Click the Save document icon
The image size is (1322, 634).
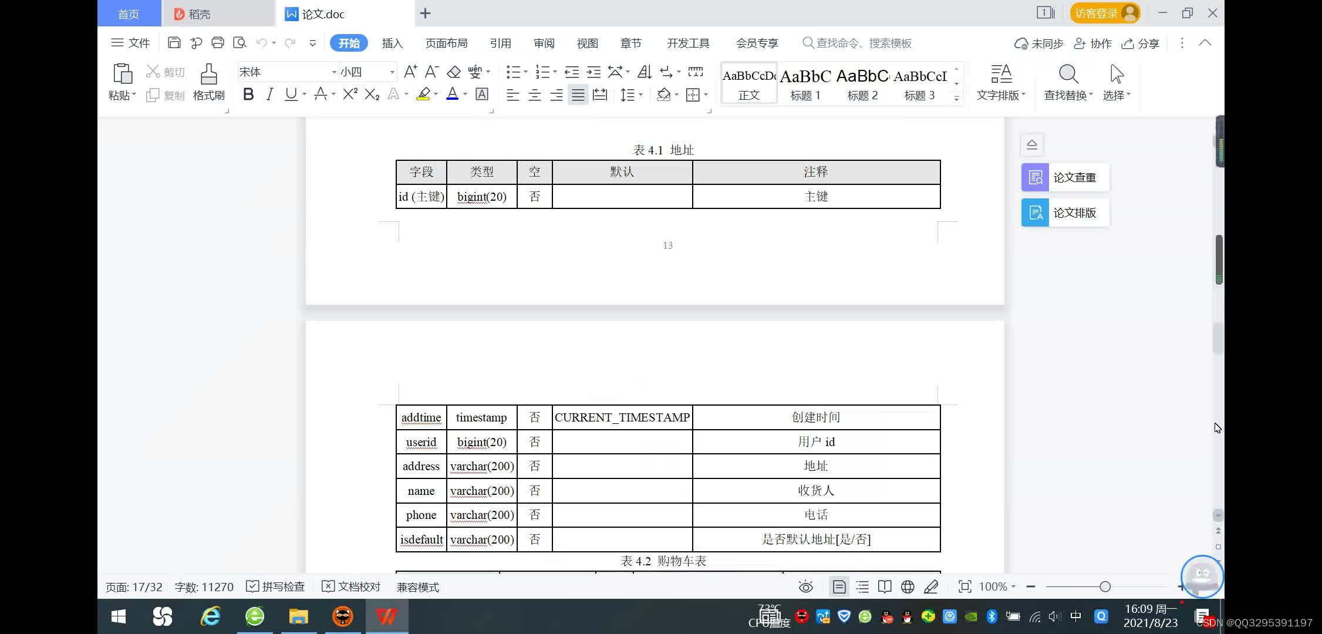[x=174, y=43]
